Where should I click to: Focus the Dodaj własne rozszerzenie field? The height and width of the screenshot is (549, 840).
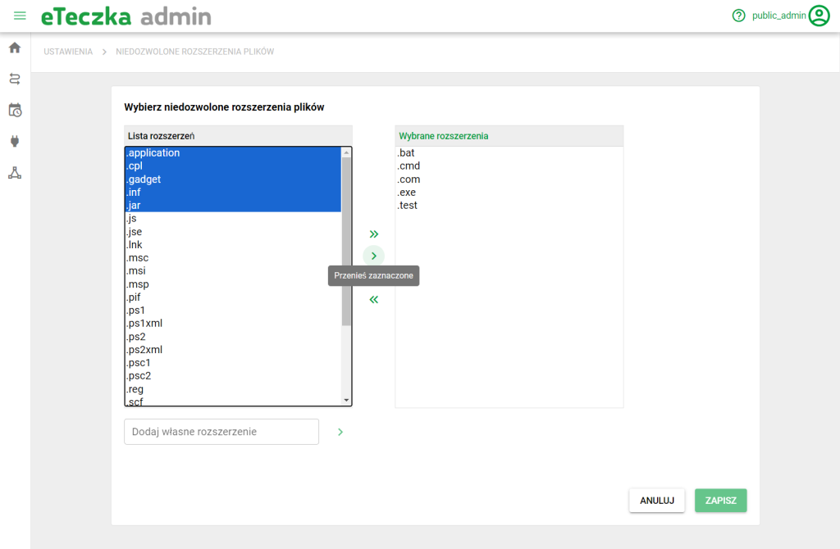[x=221, y=432]
